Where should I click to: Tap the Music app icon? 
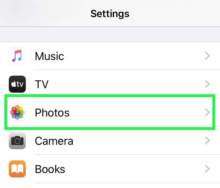coord(17,56)
